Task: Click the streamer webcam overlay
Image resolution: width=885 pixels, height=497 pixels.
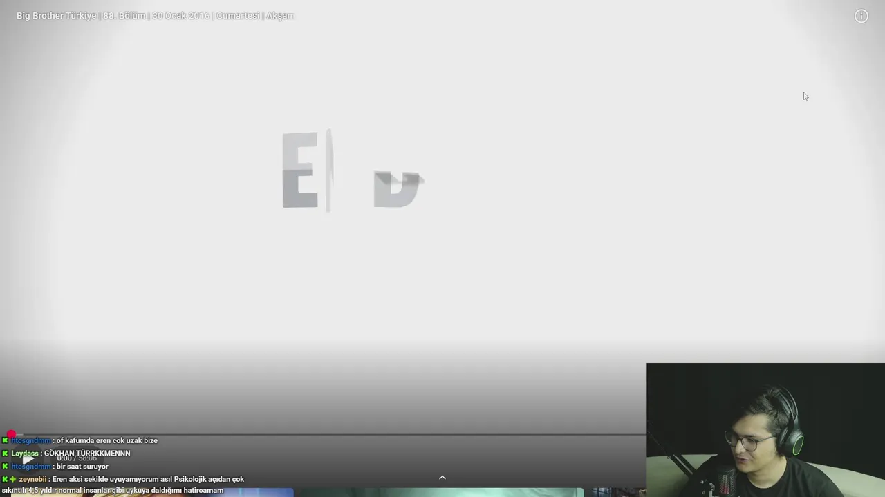Action: point(765,430)
